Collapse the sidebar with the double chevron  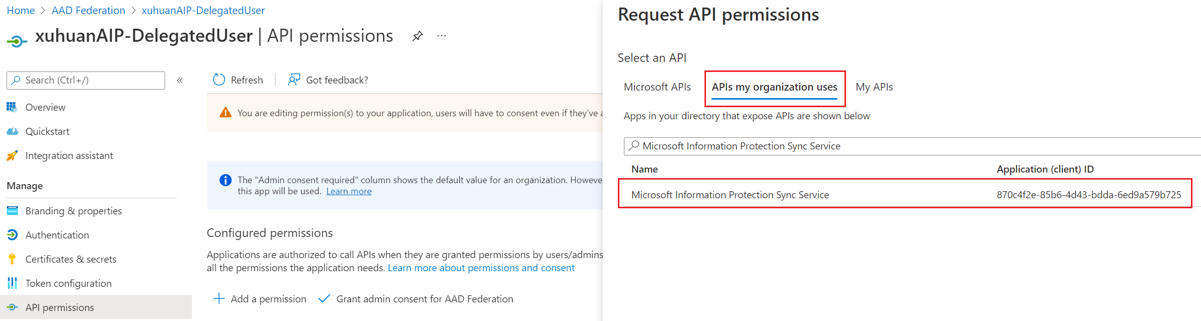[180, 81]
